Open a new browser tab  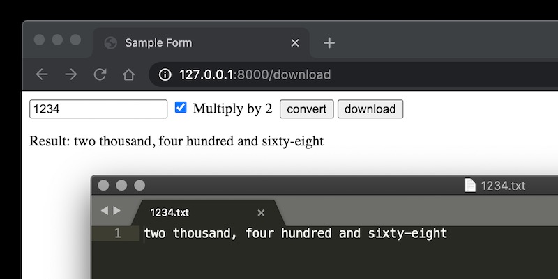(330, 43)
